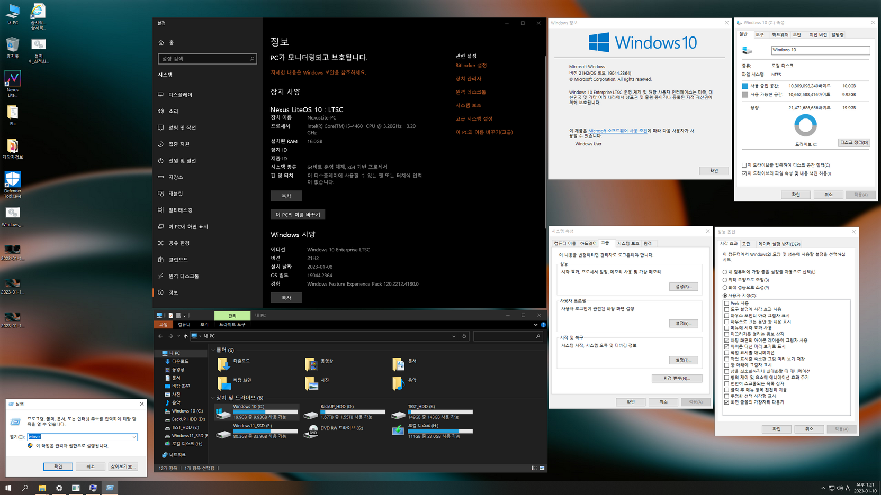
Task: Click the Windows11_SSD (F:) usage bar
Action: pos(265,431)
